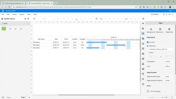Open the Page settings panel icon
Screen dimensions: 176x99
click(143, 34)
